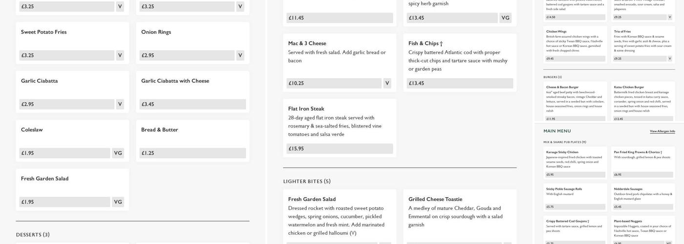
Task: Click the Desserts (3) section heading
Action: tap(33, 235)
